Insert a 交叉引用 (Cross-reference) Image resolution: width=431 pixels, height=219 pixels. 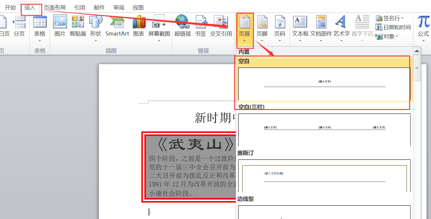[221, 26]
